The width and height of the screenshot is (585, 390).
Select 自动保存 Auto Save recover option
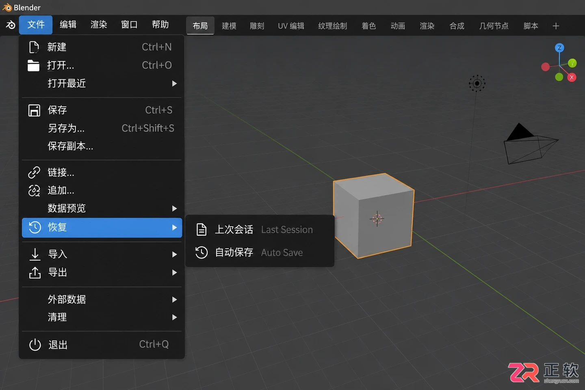pos(260,252)
